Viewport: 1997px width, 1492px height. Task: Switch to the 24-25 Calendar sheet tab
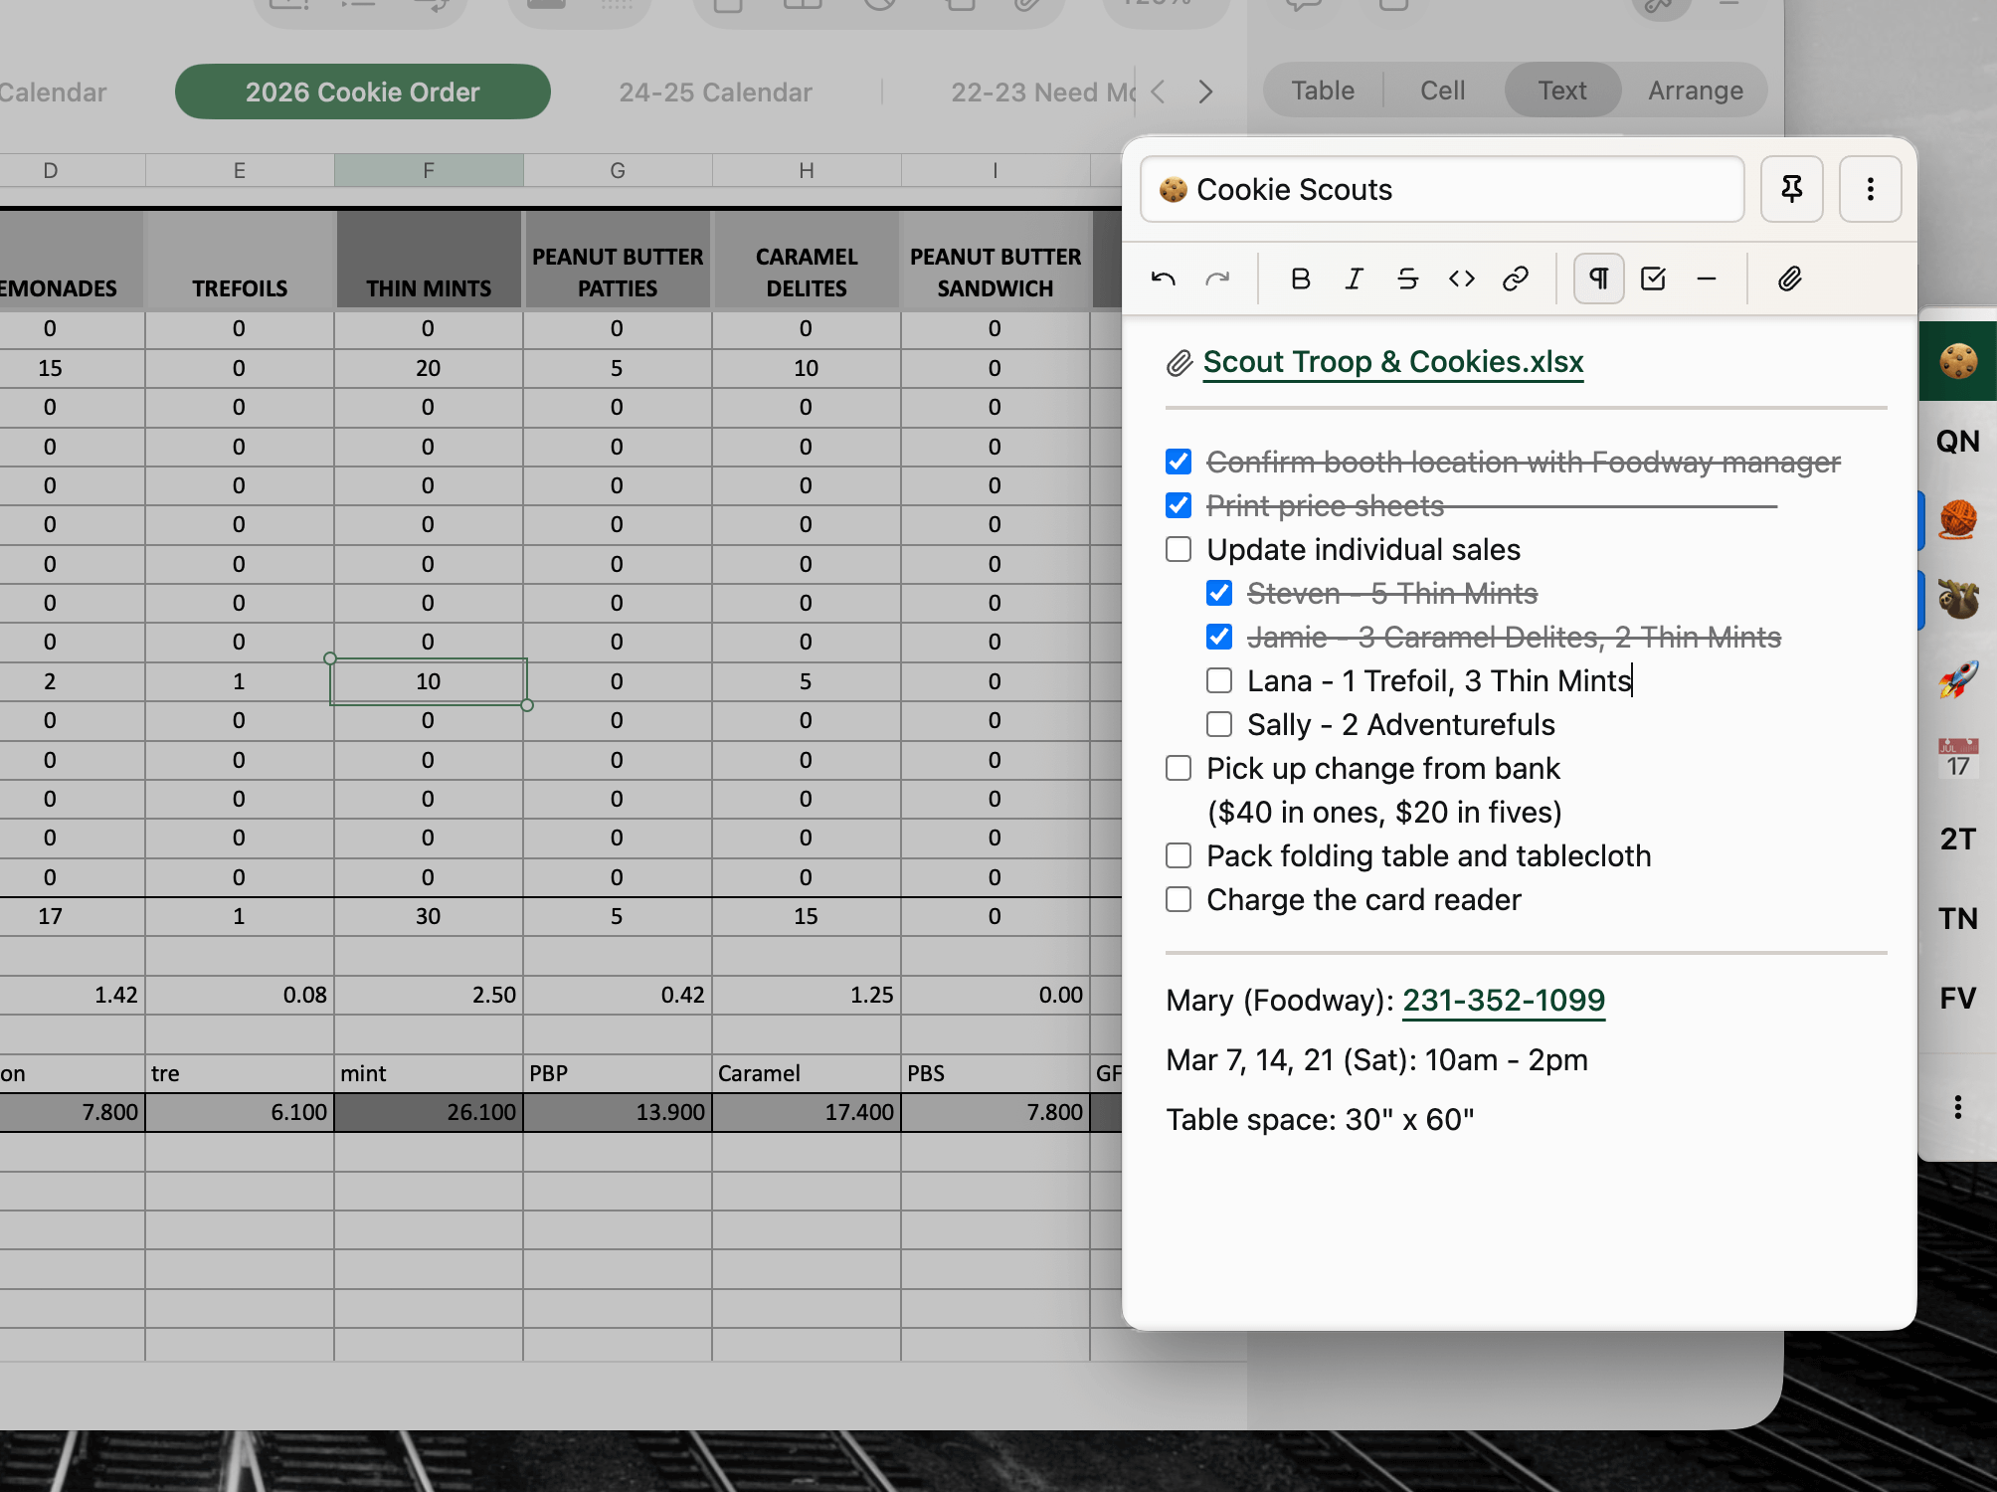coord(715,92)
